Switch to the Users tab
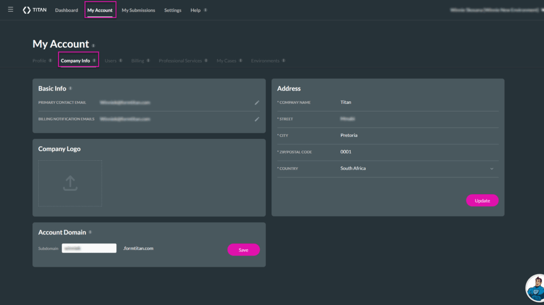 (x=110, y=60)
